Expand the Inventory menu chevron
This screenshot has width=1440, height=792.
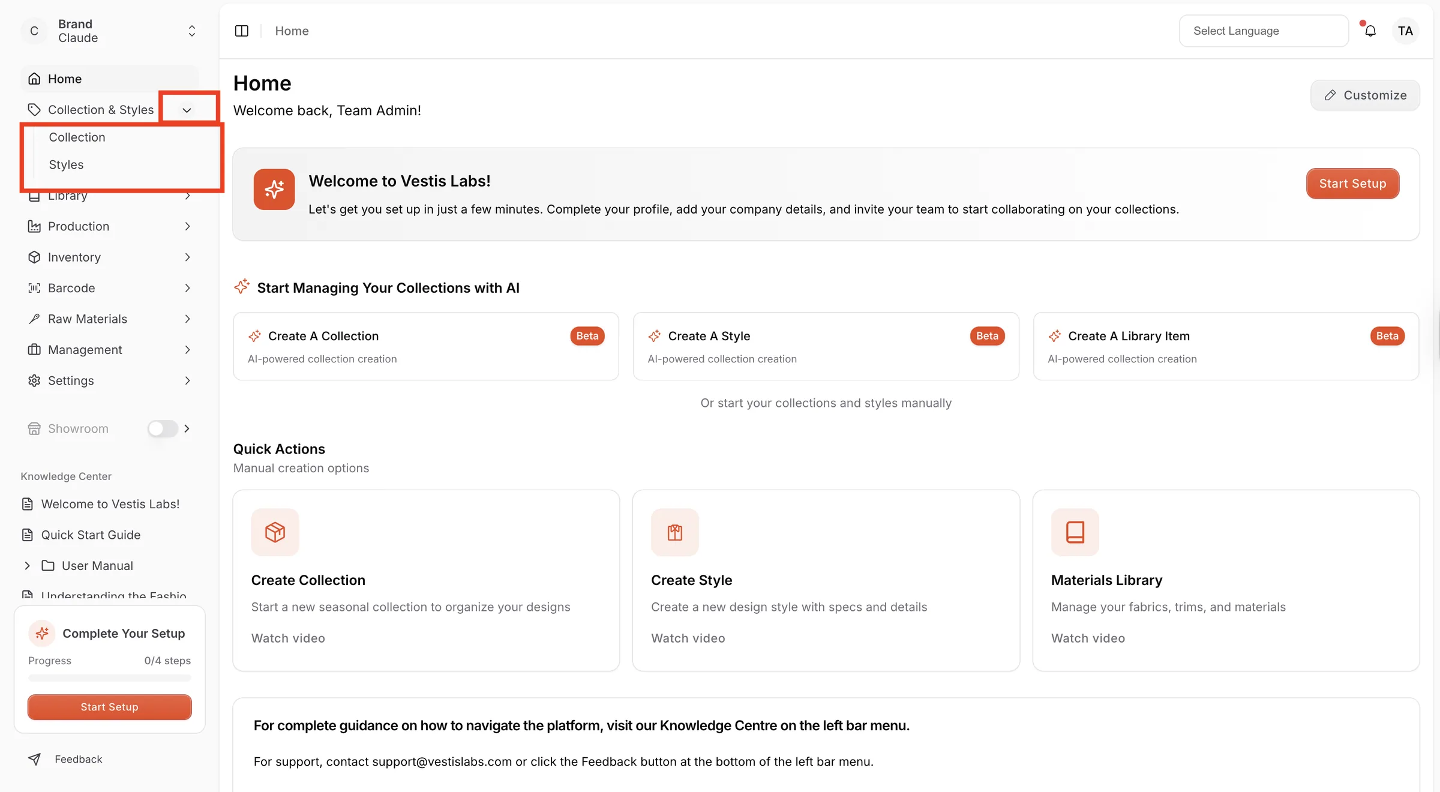click(187, 257)
